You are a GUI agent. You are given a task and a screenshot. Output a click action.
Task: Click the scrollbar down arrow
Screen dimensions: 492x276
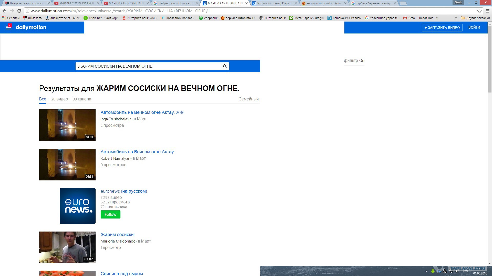pyautogui.click(x=490, y=263)
